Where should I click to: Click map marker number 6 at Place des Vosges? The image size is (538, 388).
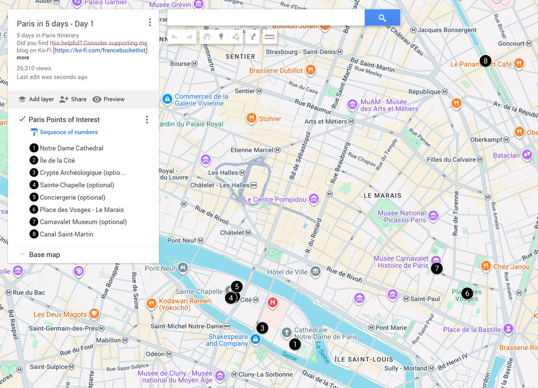[467, 293]
